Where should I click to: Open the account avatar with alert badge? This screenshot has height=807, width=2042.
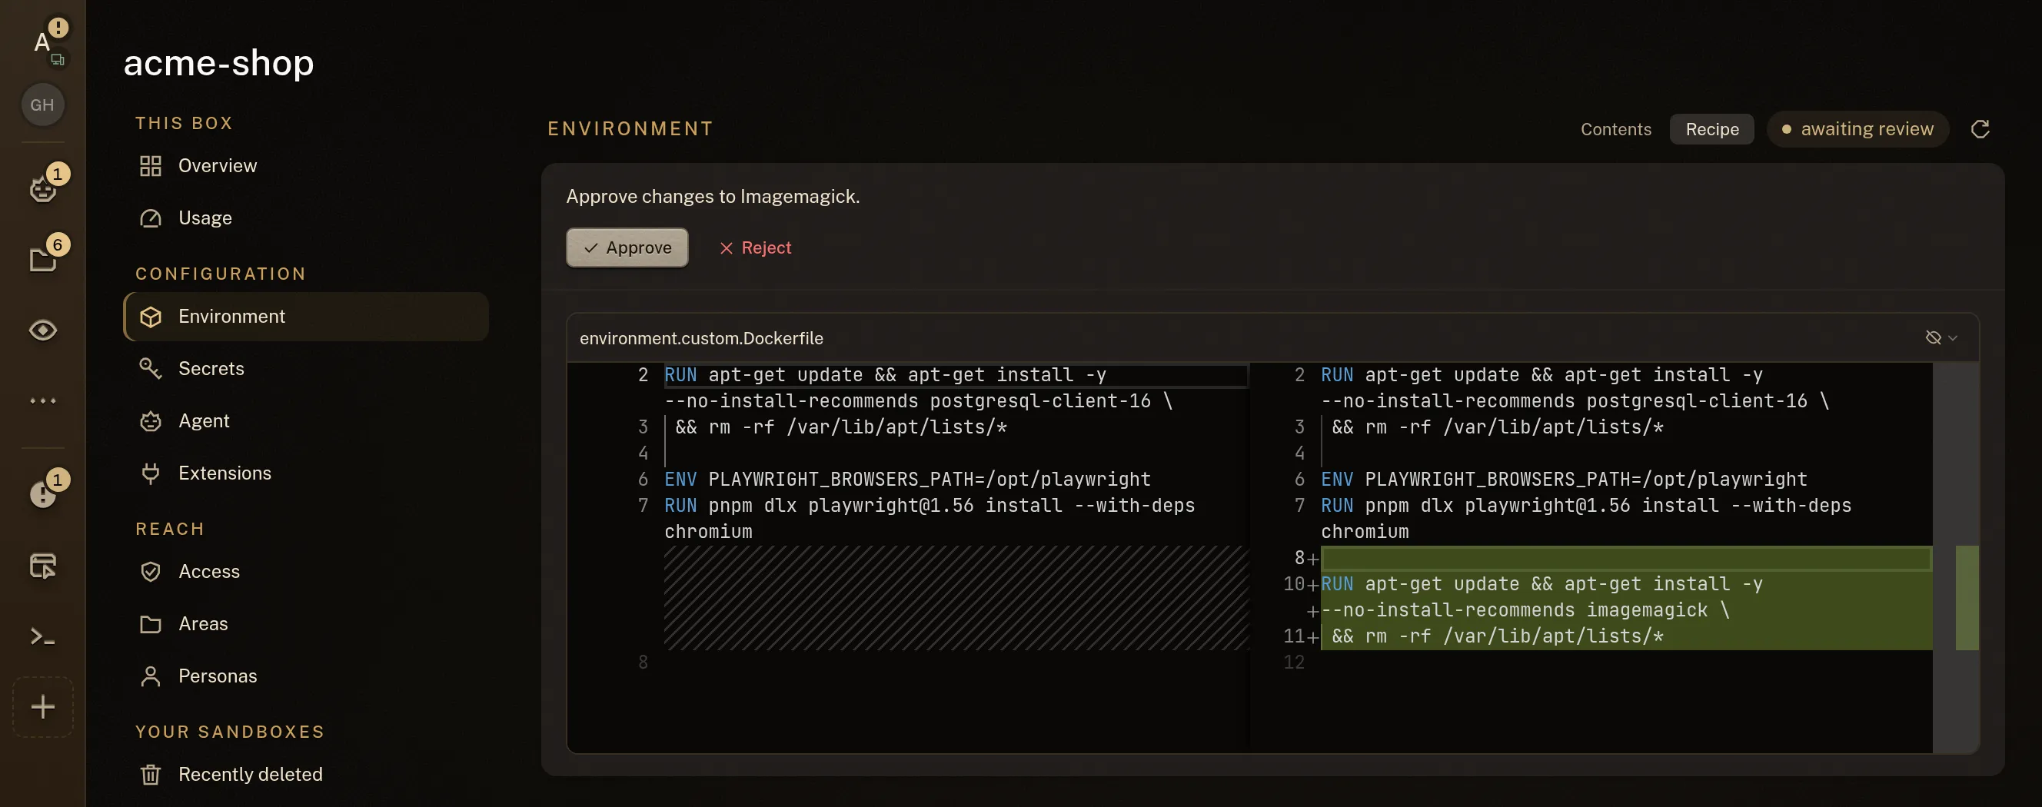43,42
